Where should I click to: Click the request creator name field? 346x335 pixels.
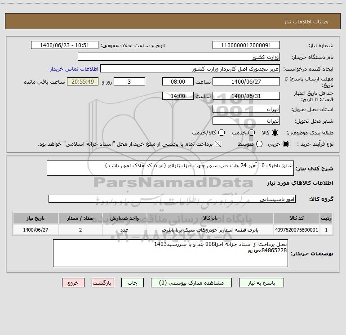pos(190,68)
